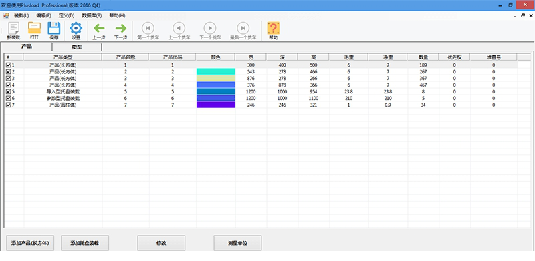The width and height of the screenshot is (535, 261).
Task: Open the 编辑(E) menu
Action: 44,15
